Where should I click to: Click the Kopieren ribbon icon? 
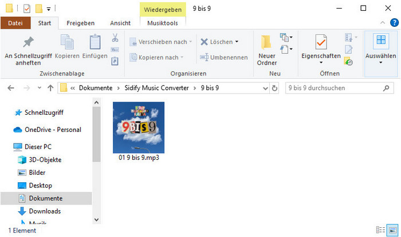point(67,47)
